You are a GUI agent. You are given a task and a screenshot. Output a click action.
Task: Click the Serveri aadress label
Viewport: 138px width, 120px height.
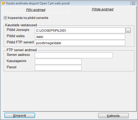(18, 55)
